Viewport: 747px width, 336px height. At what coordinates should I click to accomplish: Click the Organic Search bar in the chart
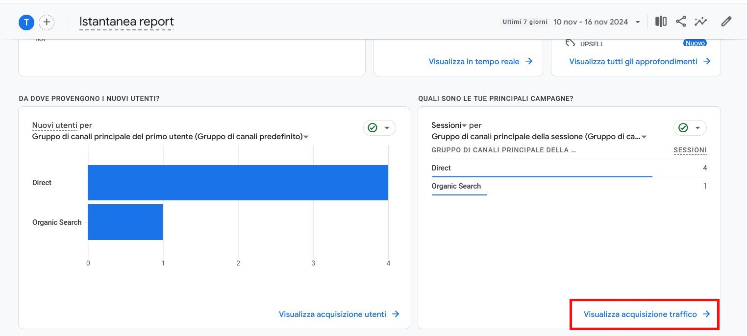click(125, 222)
